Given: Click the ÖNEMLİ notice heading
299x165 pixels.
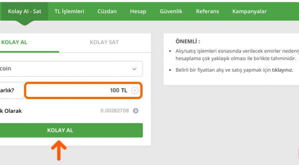Looking at the screenshot, I should click(188, 41).
